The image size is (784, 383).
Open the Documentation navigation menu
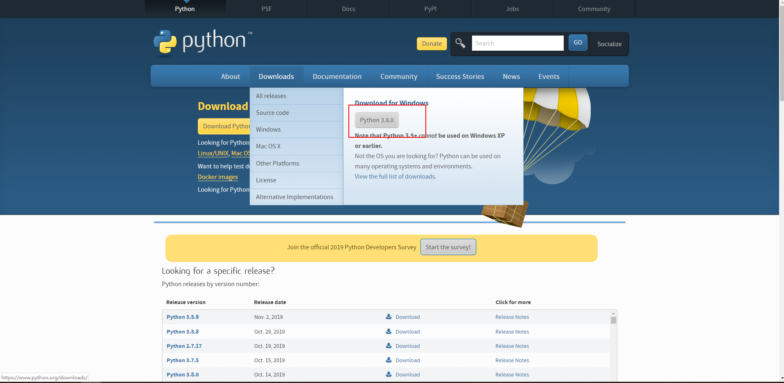tap(337, 76)
